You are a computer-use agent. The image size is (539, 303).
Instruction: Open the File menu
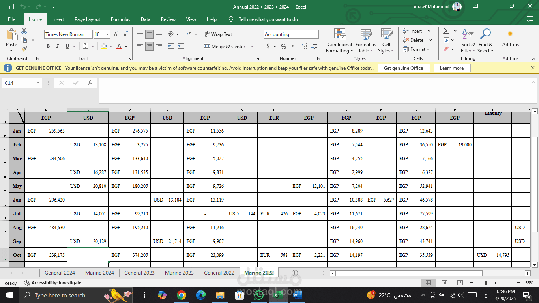click(x=11, y=19)
